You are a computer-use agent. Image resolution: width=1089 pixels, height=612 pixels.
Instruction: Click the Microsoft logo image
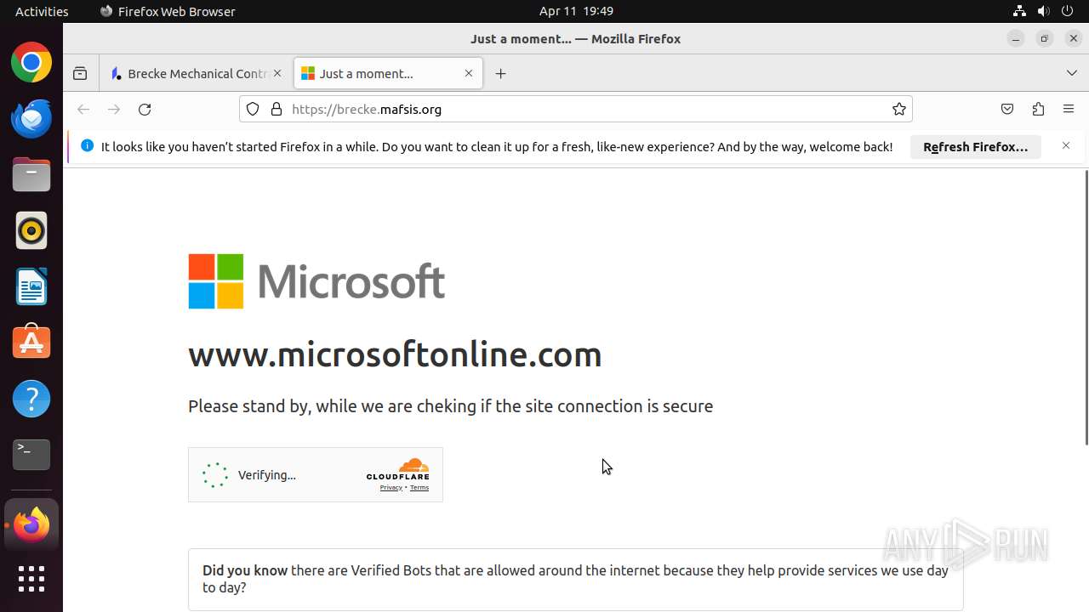[x=316, y=281]
